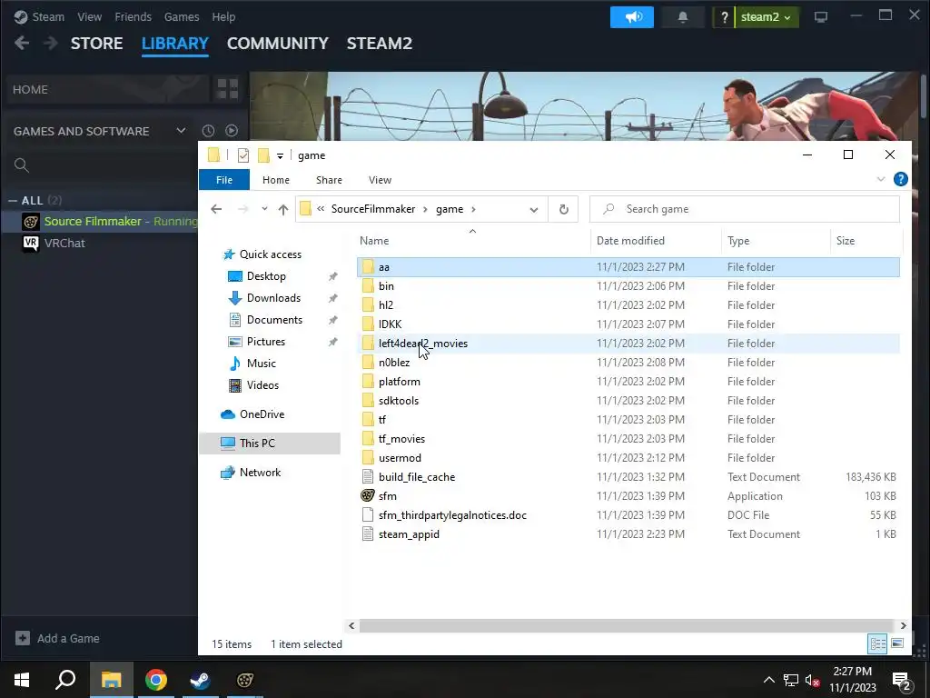The image size is (930, 698).
Task: Open View menu in Steam menu bar
Action: point(90,17)
